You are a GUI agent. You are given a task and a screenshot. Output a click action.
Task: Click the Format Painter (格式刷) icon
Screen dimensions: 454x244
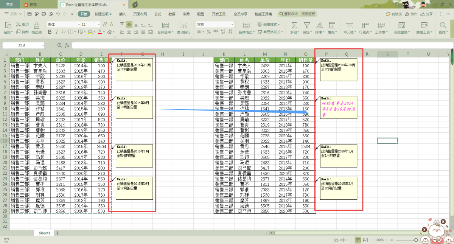click(36, 25)
